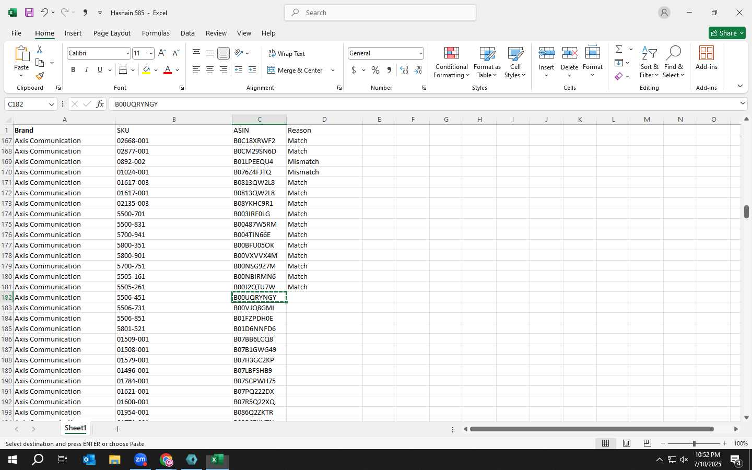
Task: Click Orientation text angle icon
Action: point(239,53)
